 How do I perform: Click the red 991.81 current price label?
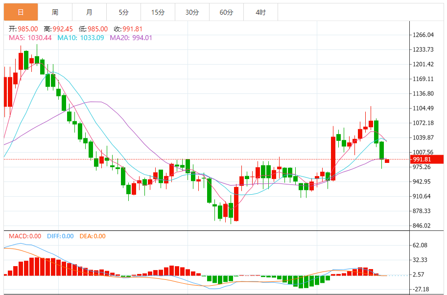click(427, 159)
